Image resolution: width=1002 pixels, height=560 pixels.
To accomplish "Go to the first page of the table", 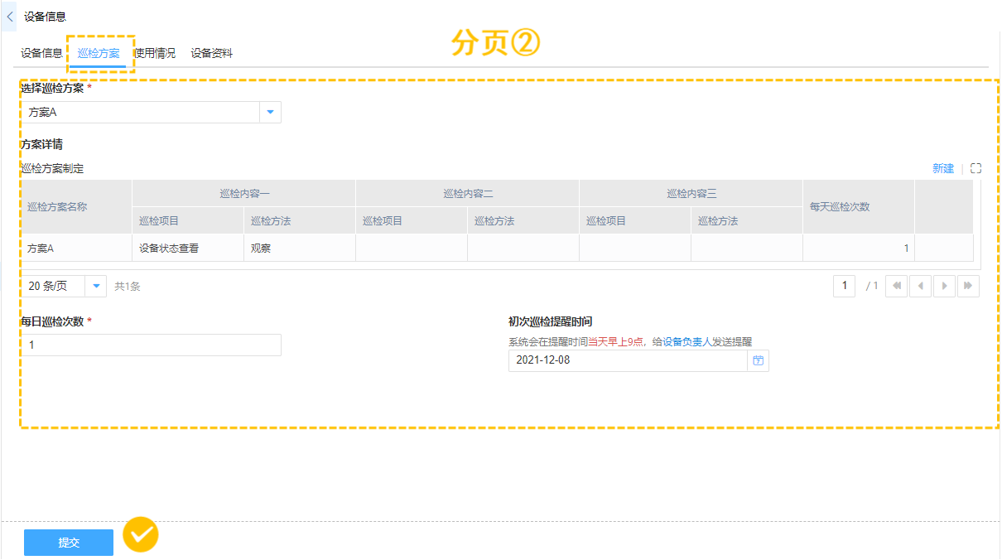I will point(896,287).
